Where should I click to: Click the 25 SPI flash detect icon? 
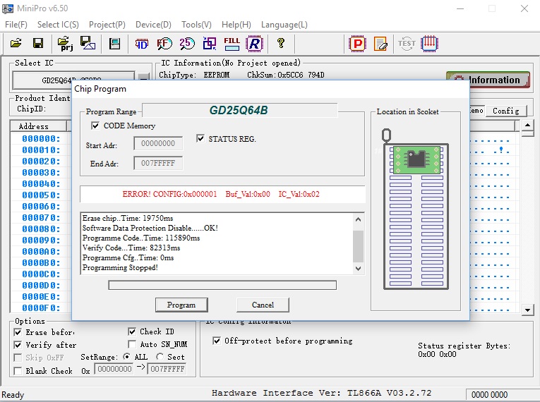click(187, 44)
